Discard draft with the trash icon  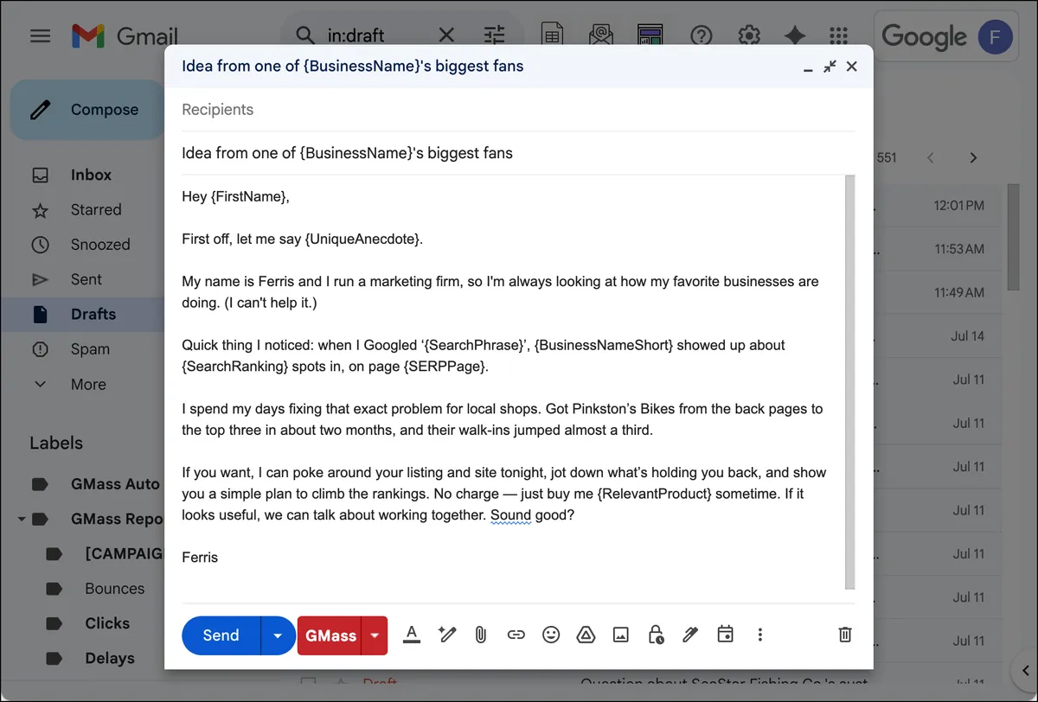click(x=845, y=635)
